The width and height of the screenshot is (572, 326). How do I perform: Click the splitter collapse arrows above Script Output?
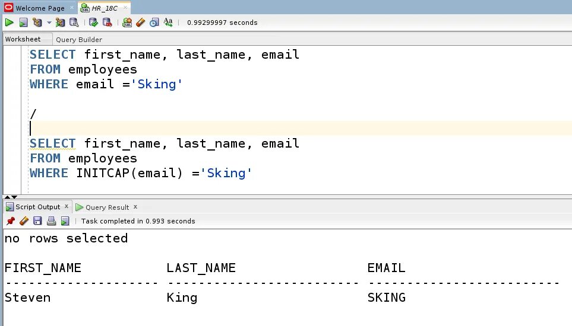coord(11,197)
